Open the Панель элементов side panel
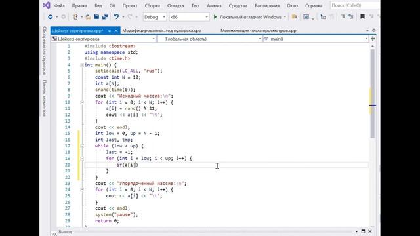Image resolution: width=420 pixels, height=236 pixels. coord(45,98)
